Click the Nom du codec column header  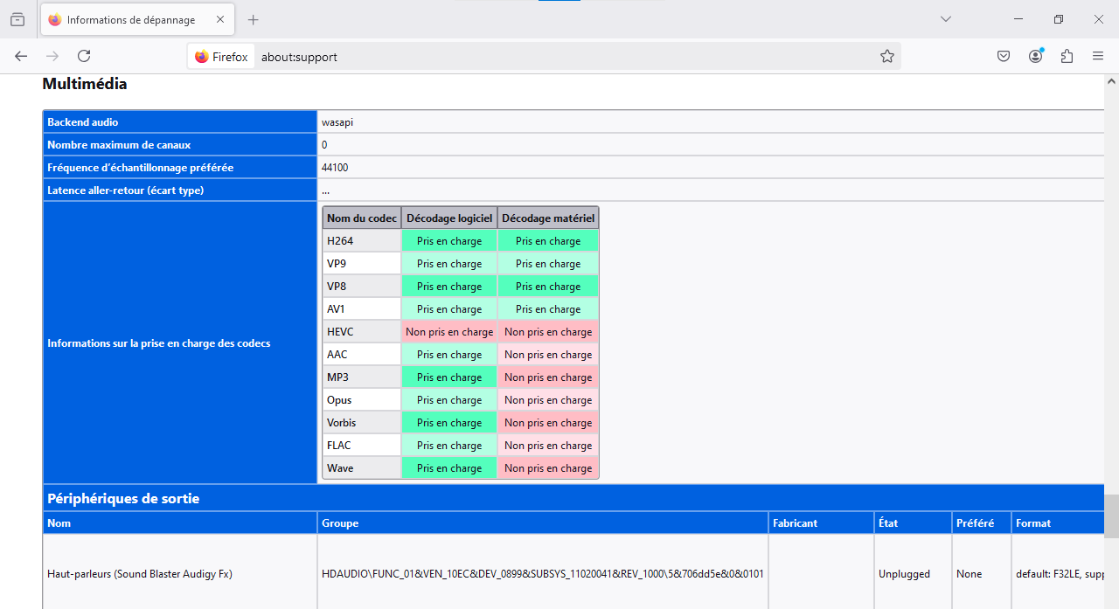[x=362, y=218]
